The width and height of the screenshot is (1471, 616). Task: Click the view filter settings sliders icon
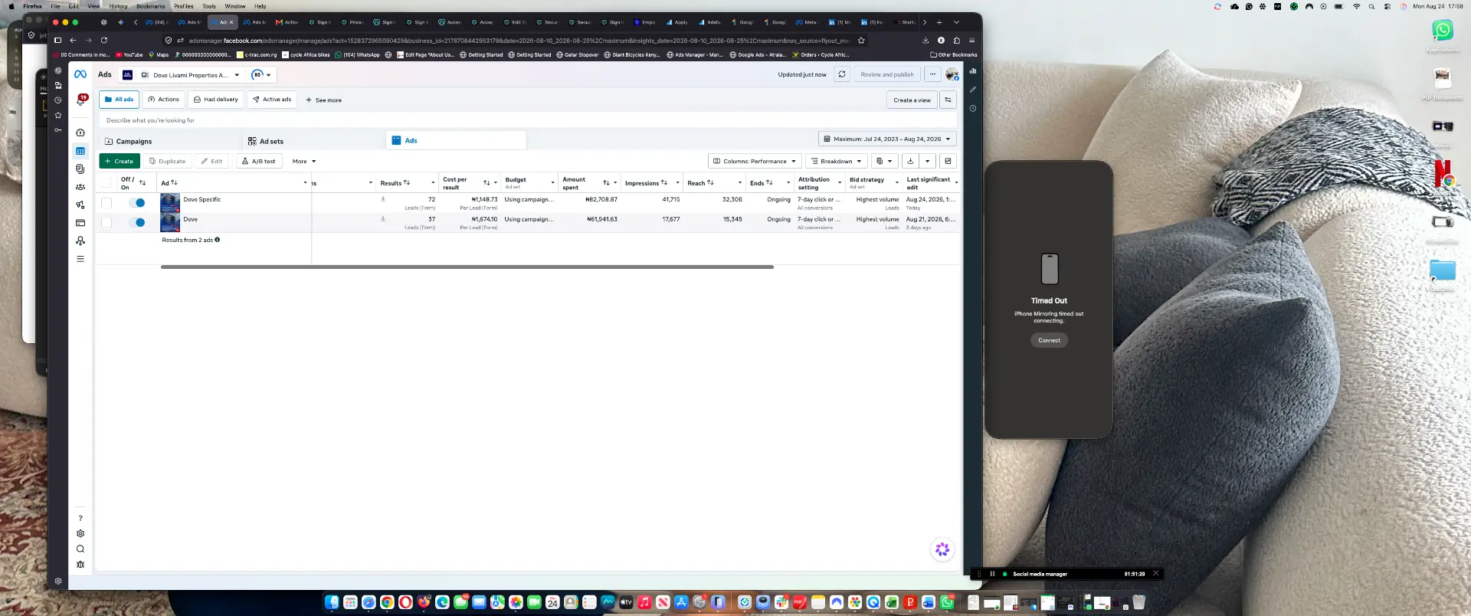pyautogui.click(x=948, y=100)
